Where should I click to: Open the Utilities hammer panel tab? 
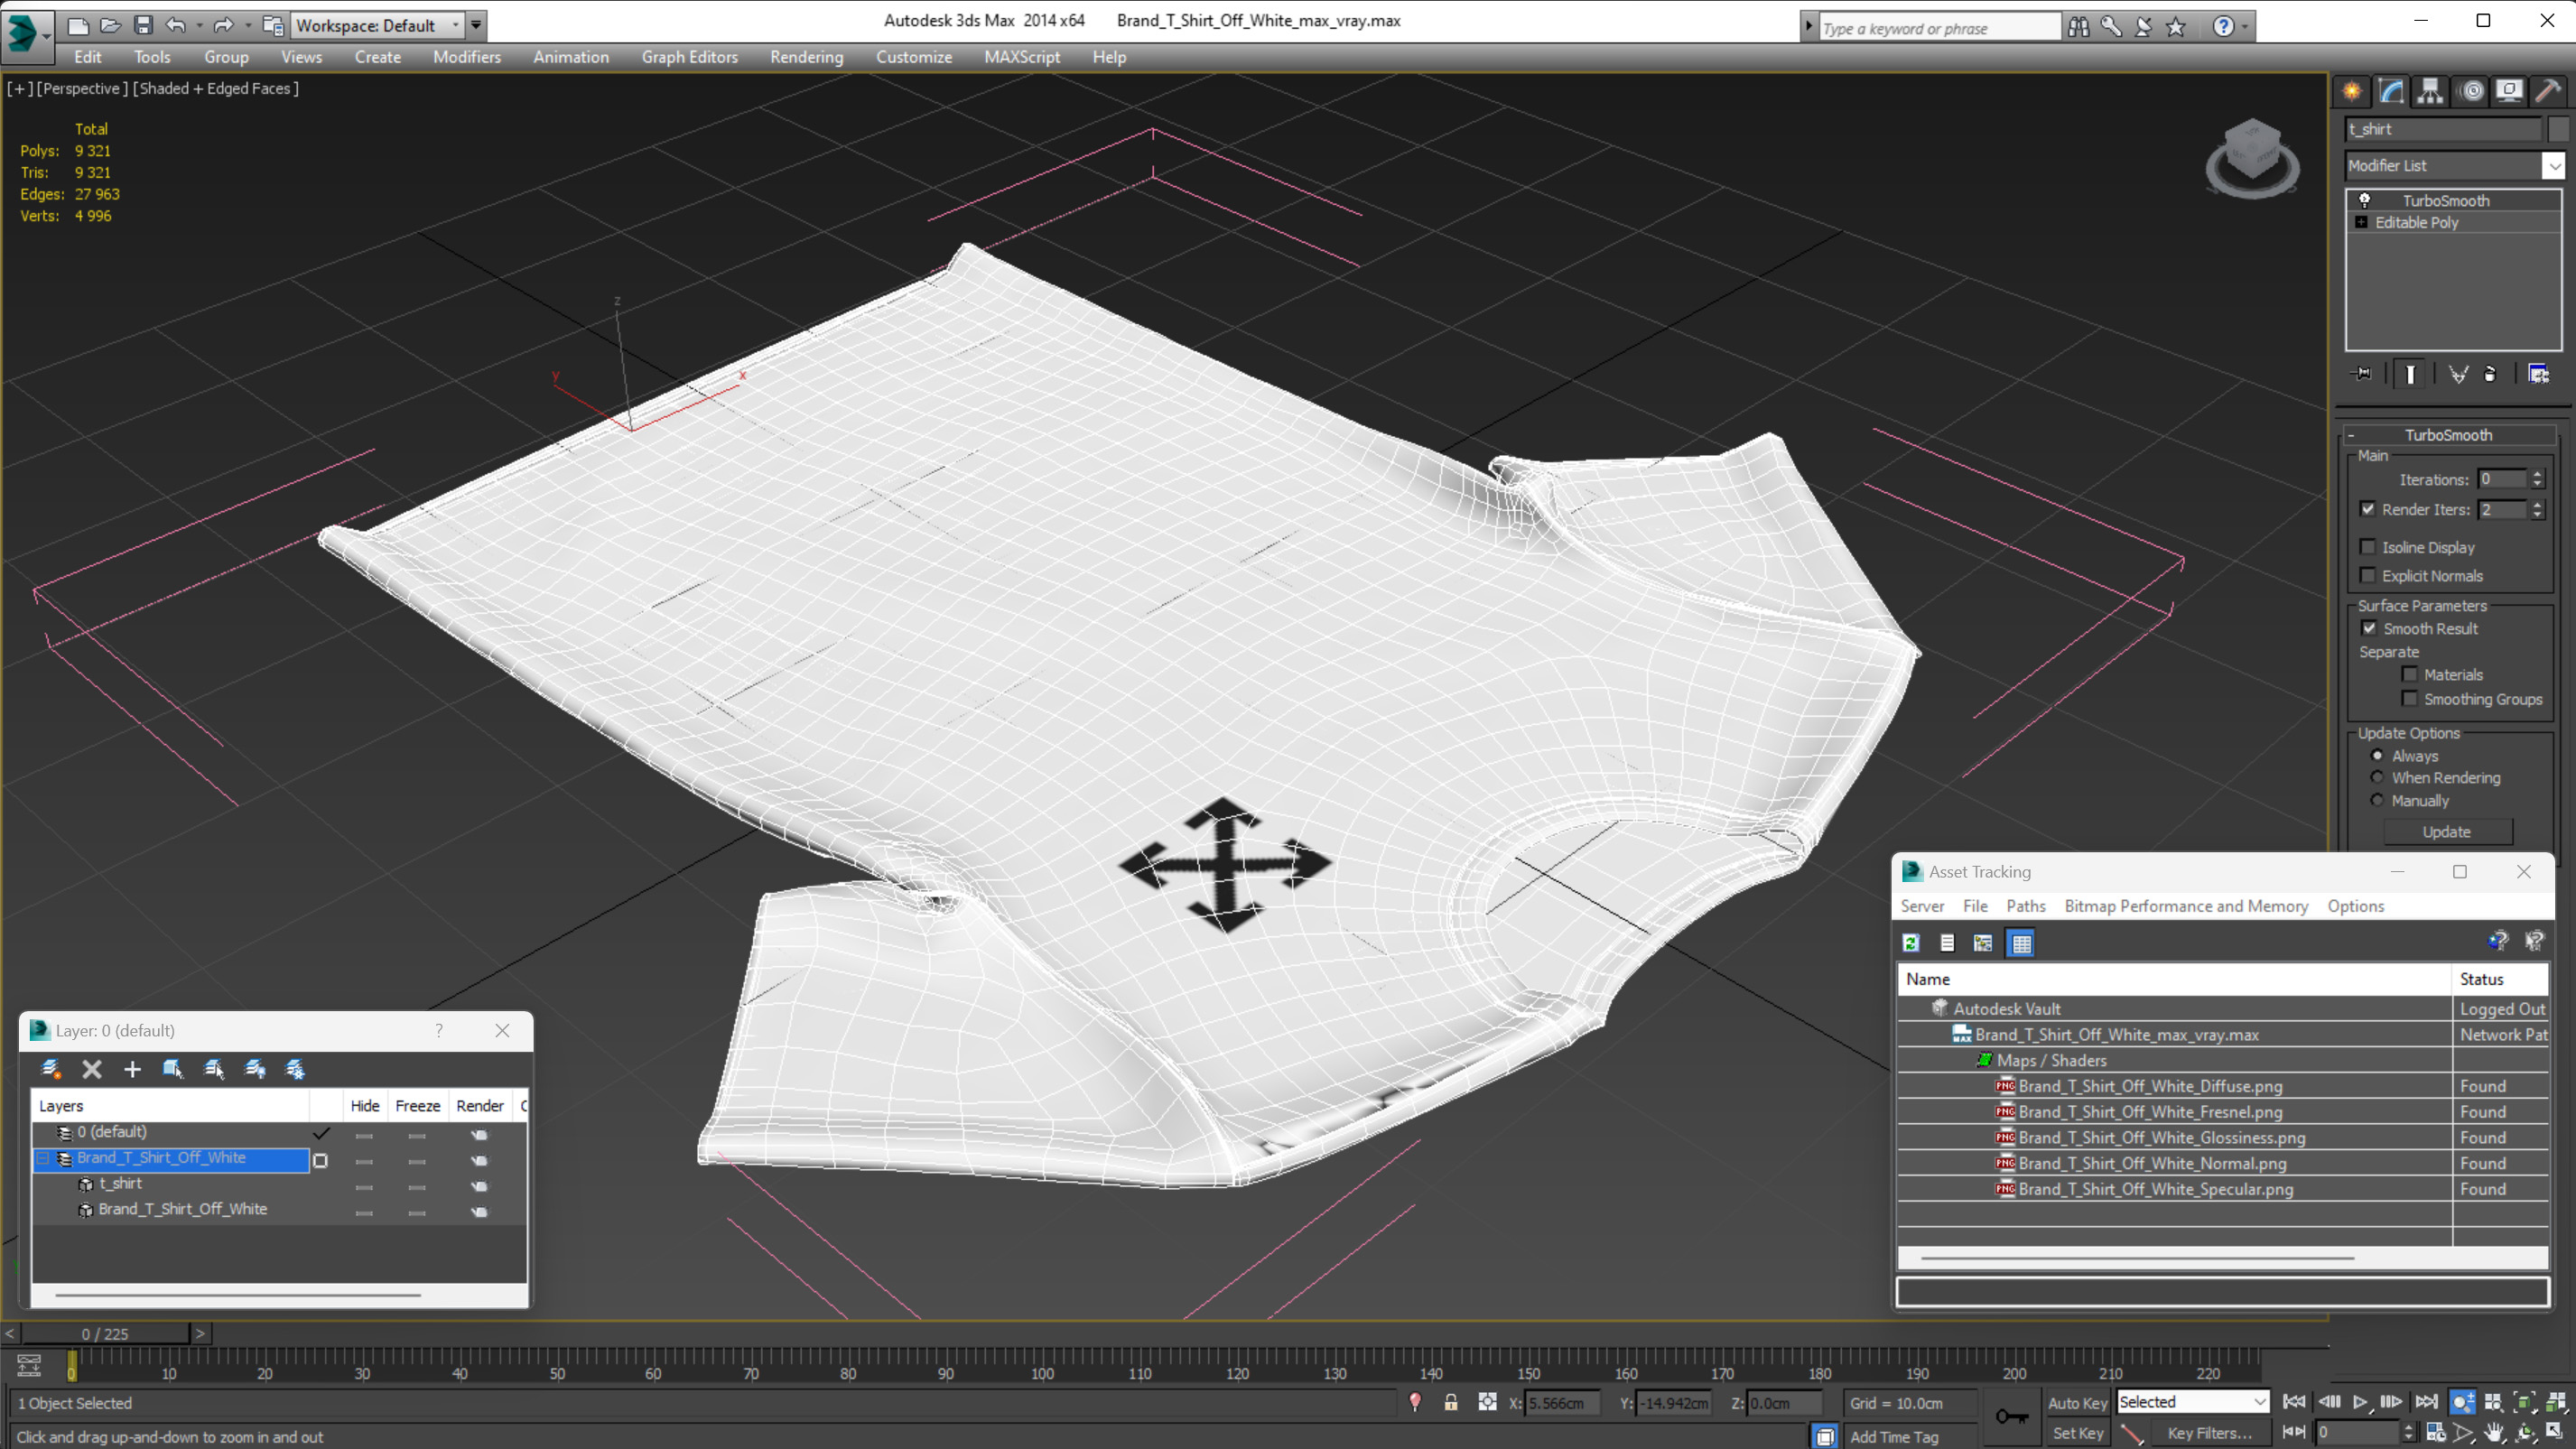click(x=2548, y=91)
